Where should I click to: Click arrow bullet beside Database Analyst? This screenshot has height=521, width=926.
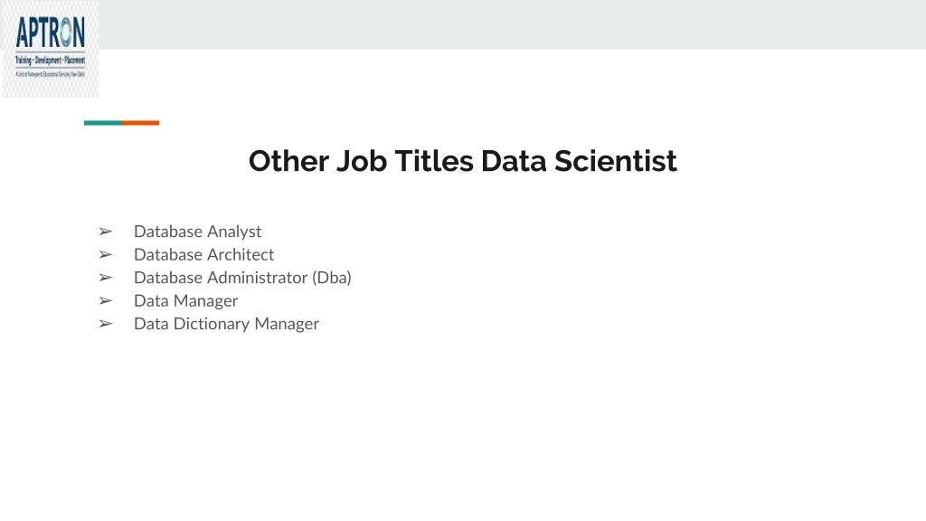click(106, 232)
